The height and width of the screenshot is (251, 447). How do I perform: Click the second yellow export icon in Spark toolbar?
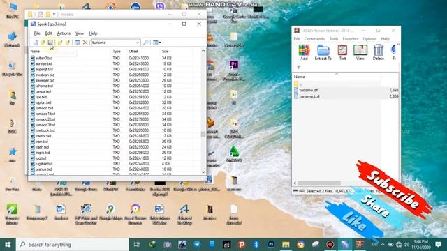coord(68,43)
